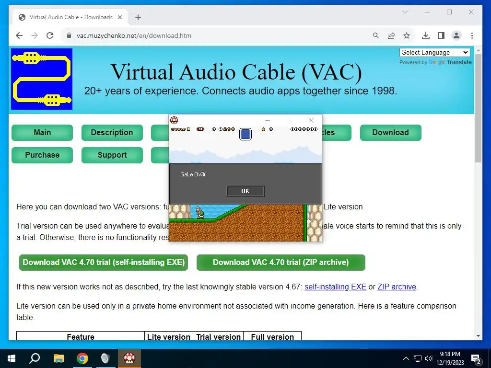This screenshot has height=368, width=491.
Task: Toggle Chrome side panel icon
Action: pos(441,35)
